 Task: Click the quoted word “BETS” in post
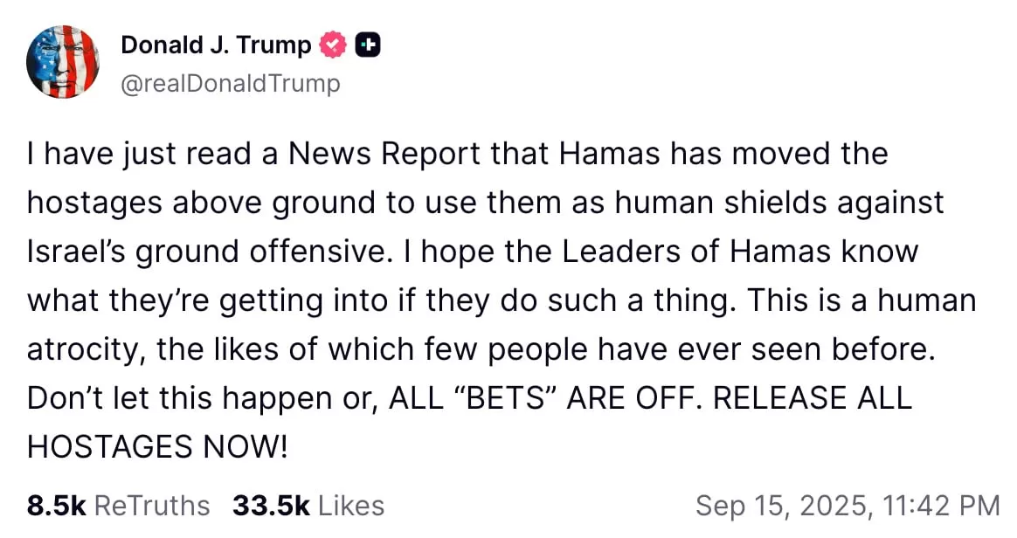(505, 397)
